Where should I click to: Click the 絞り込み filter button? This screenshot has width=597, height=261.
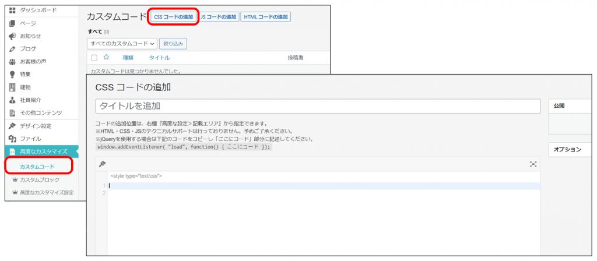click(x=173, y=44)
